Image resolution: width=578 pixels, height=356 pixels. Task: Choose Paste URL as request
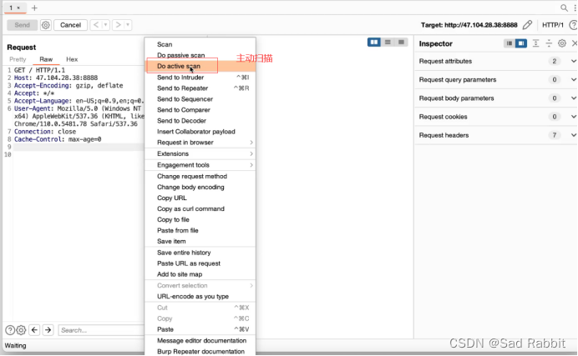[x=200, y=263]
